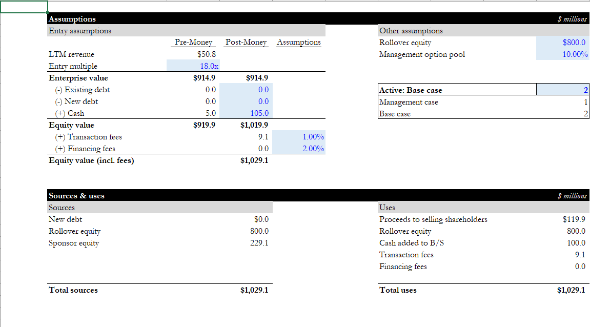The image size is (590, 327).
Task: Click the Cash added to B/S 100.0 cell
Action: click(562, 243)
